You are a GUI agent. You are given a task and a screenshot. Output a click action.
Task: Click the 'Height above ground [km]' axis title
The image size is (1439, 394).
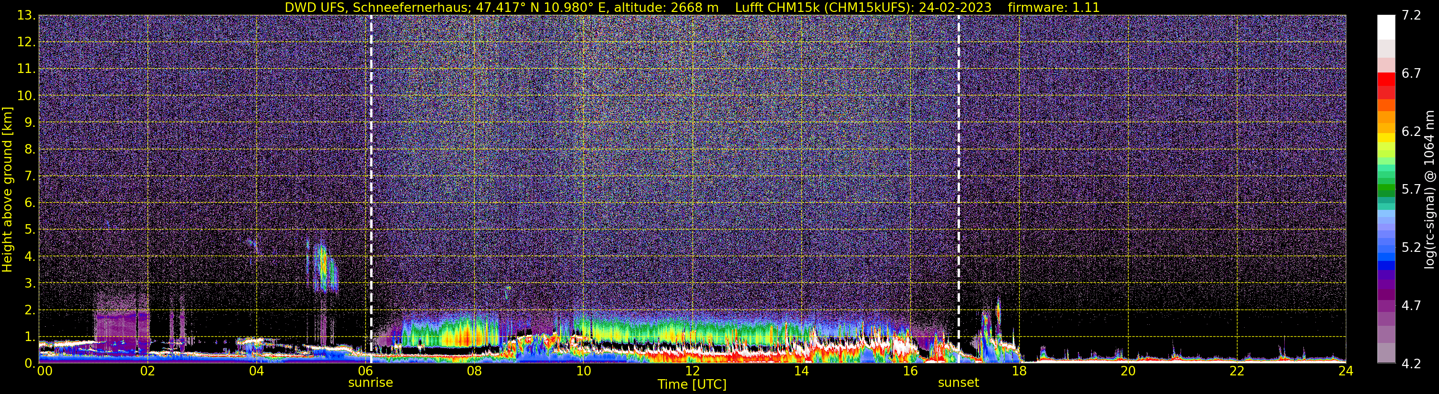pos(7,189)
